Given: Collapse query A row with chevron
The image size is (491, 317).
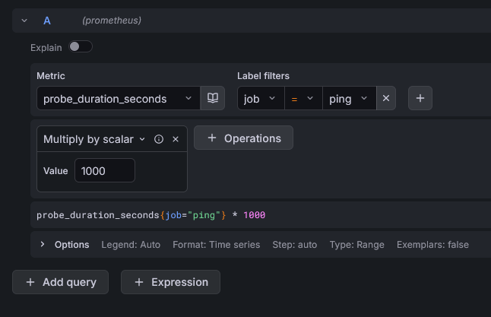Looking at the screenshot, I should point(24,21).
